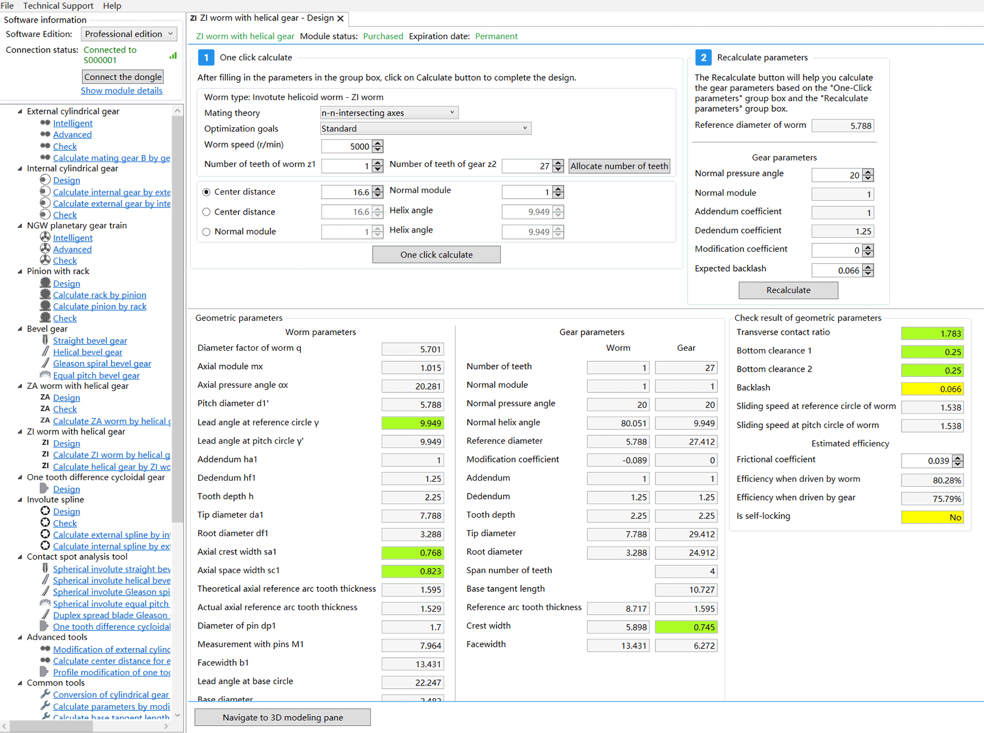
Task: Click the sidebar horizontal scrollbar
Action: tap(51, 726)
